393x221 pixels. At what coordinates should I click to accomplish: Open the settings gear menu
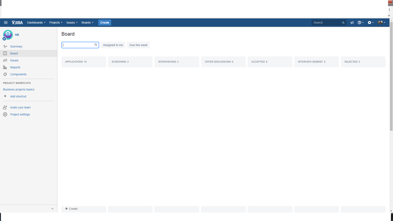pyautogui.click(x=371, y=22)
